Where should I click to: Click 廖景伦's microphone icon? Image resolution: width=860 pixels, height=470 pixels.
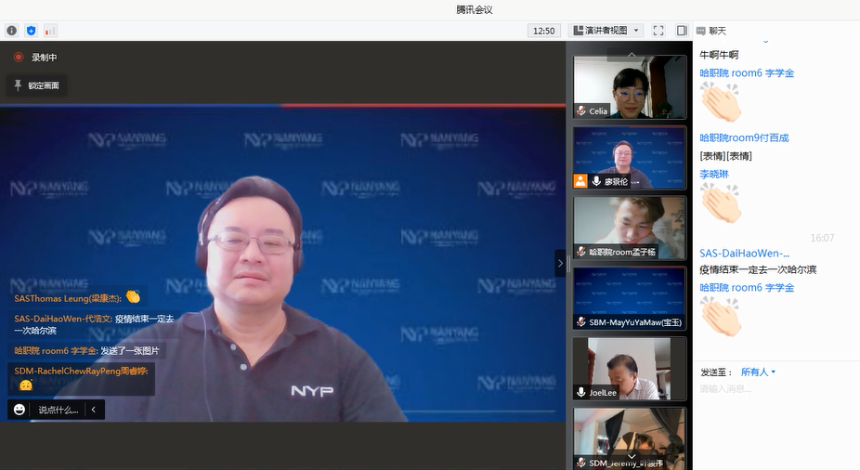pyautogui.click(x=596, y=181)
